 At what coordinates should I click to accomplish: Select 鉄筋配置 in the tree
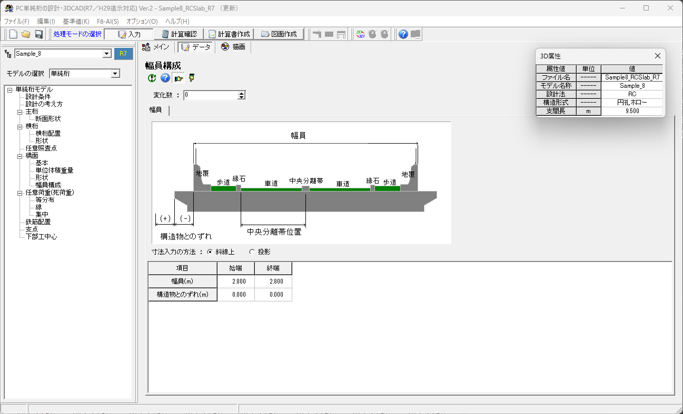point(38,222)
